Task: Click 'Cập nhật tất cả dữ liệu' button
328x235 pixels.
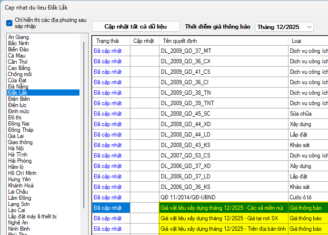Action: (x=136, y=27)
